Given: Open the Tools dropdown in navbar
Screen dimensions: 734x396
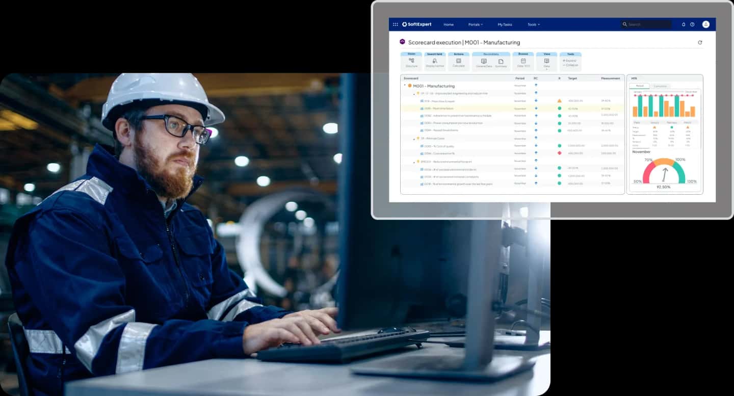Looking at the screenshot, I should (x=534, y=24).
